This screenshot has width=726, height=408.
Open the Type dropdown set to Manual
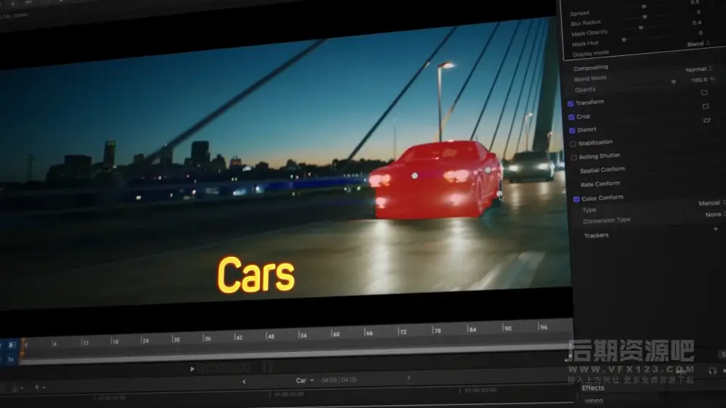[711, 203]
